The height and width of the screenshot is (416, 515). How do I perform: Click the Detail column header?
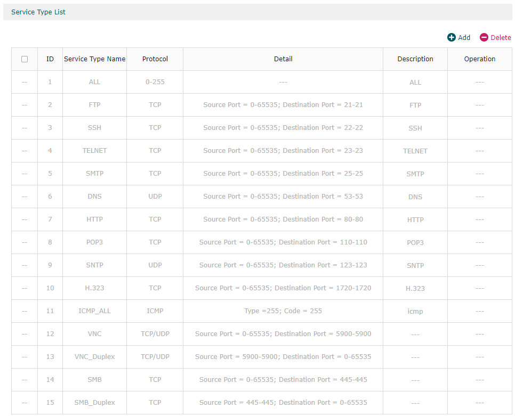[x=283, y=59]
